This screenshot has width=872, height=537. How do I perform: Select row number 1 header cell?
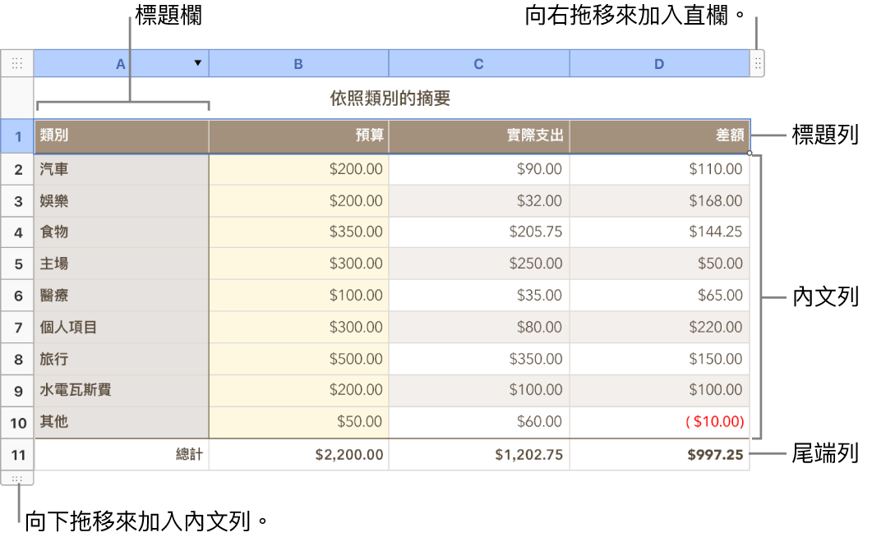pos(17,136)
